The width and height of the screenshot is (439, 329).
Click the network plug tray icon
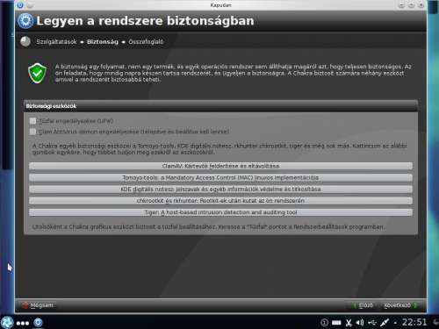pyautogui.click(x=385, y=323)
